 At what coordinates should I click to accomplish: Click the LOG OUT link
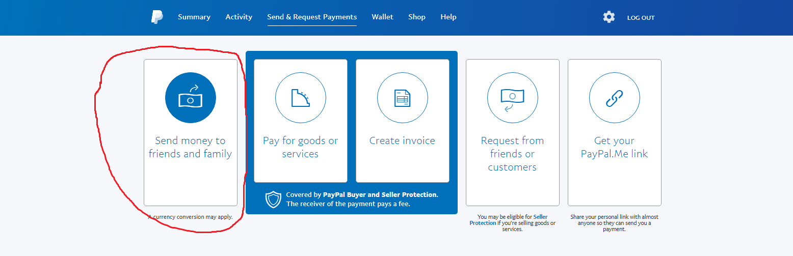pos(641,18)
